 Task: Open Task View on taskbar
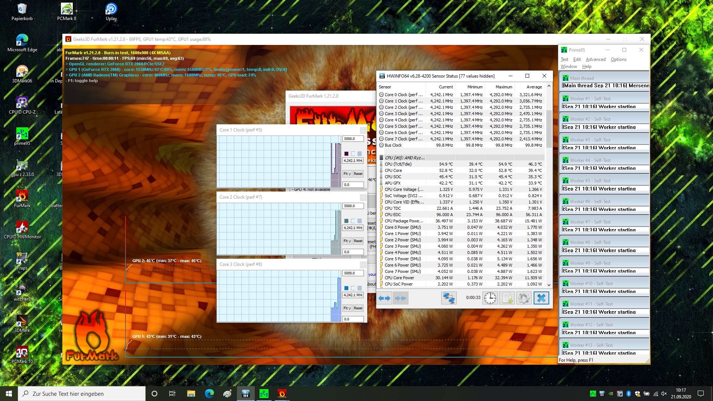[172, 394]
